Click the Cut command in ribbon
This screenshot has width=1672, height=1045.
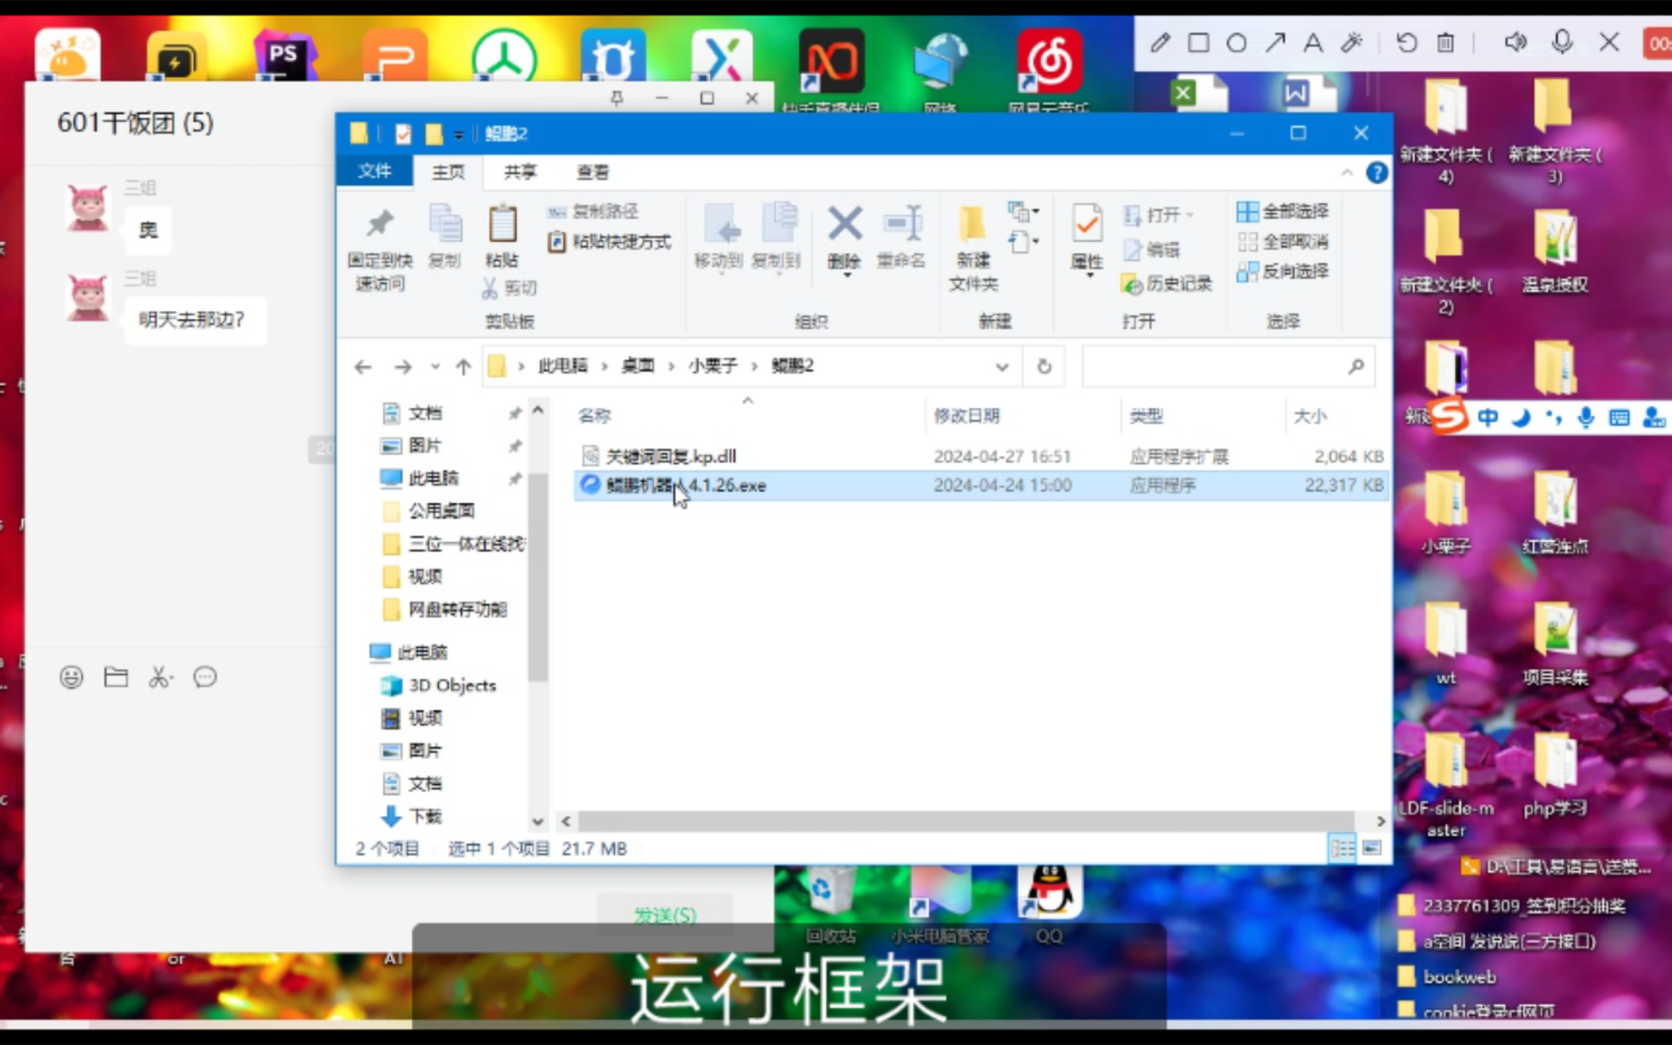510,287
